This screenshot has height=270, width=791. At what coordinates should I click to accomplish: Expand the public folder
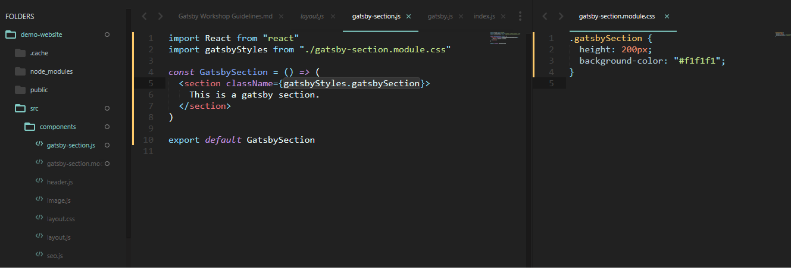pyautogui.click(x=39, y=90)
